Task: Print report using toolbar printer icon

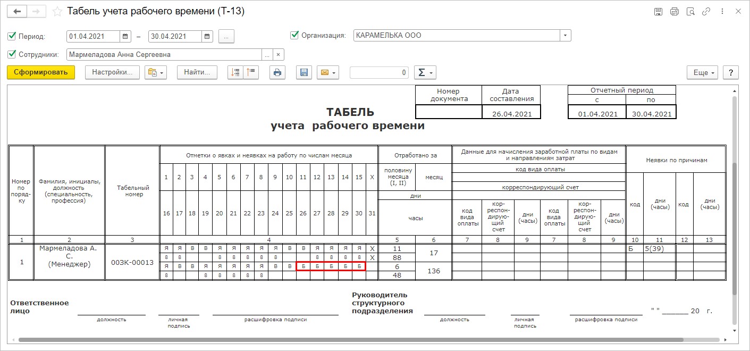Action: [x=277, y=72]
